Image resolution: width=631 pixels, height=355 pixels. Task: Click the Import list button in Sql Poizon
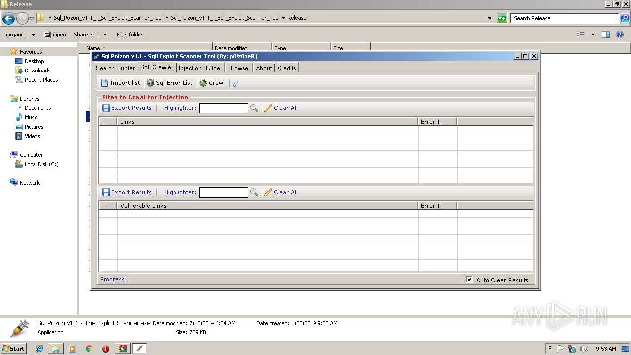[x=120, y=83]
